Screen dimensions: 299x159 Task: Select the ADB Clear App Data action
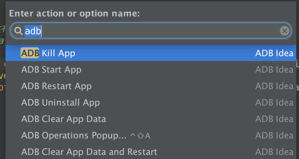[x=64, y=119]
